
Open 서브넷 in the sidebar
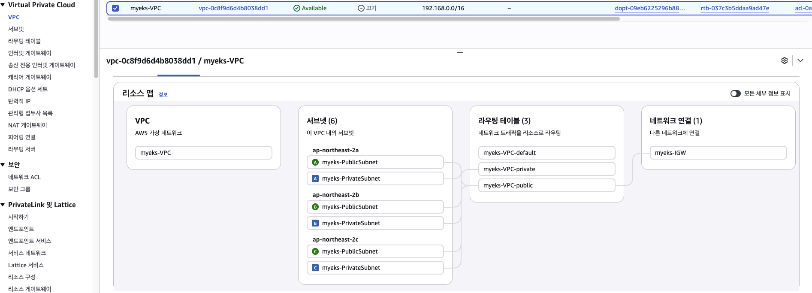[16, 29]
